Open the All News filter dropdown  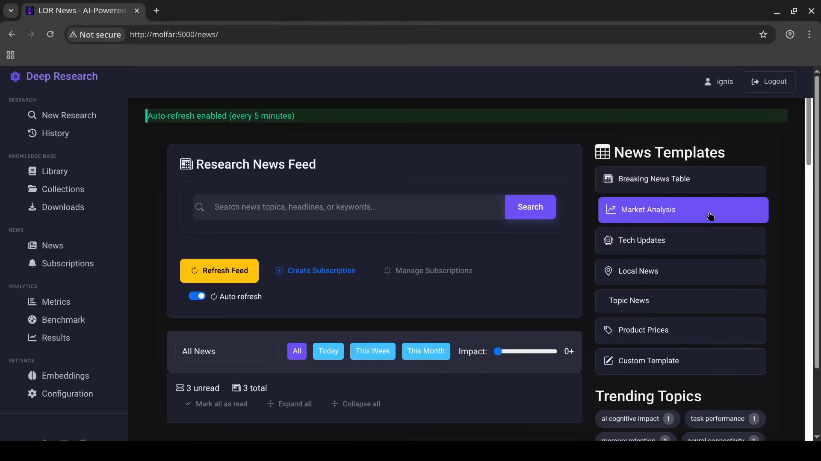coord(227,351)
